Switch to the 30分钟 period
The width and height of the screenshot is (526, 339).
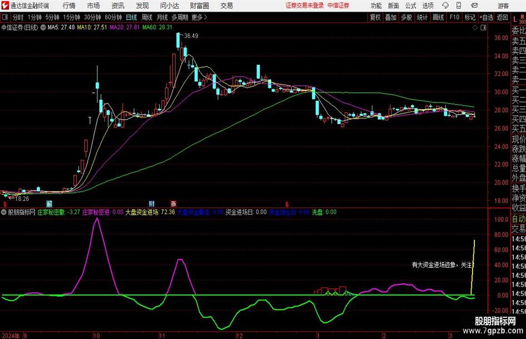(x=92, y=17)
